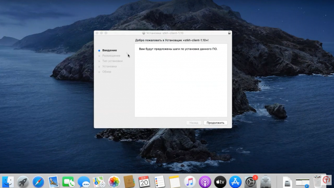
Task: Open the Apple TV app in the dock
Action: click(x=220, y=182)
